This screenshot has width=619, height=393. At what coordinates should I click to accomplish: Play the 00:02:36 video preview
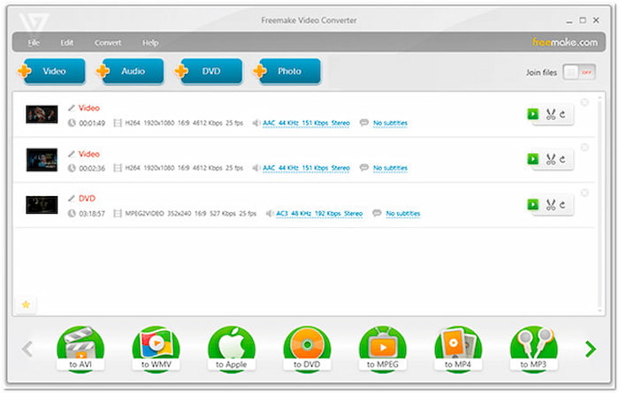[x=533, y=159]
